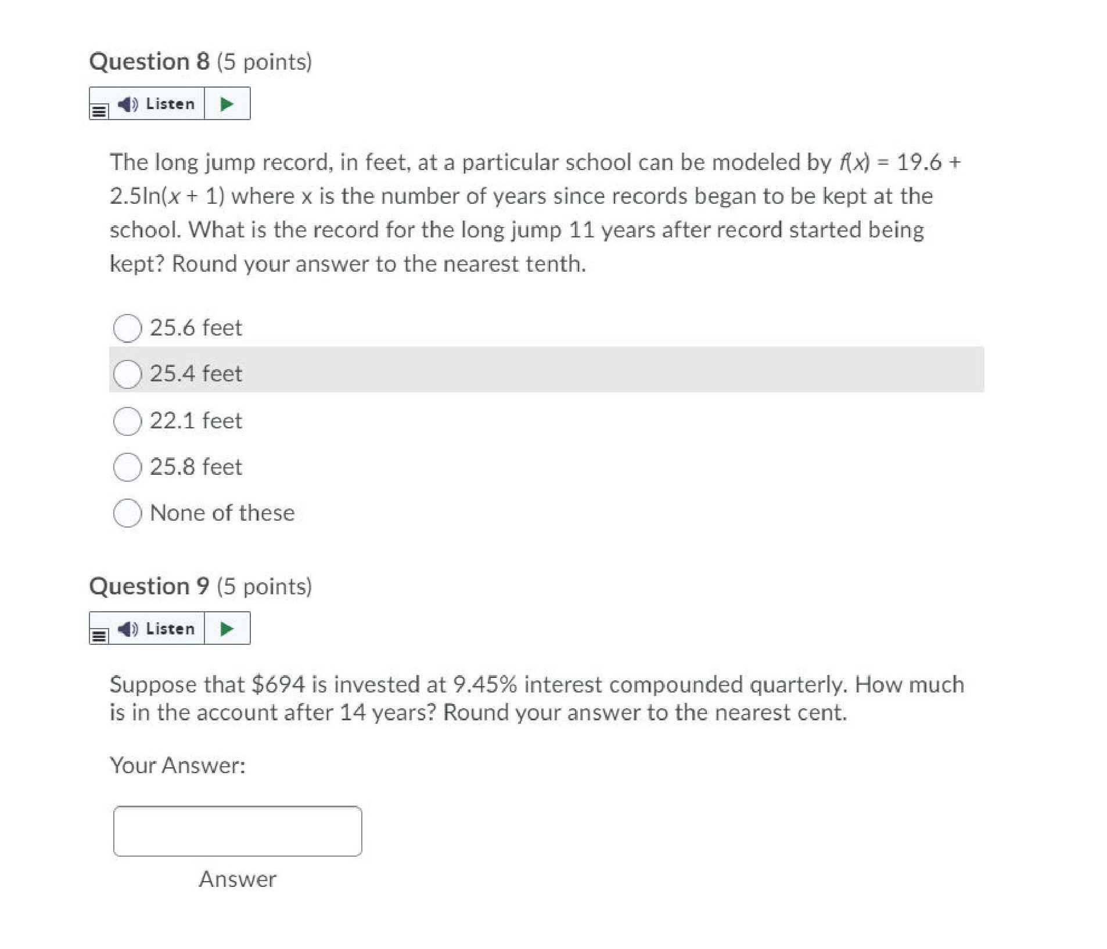Open the Question 9 reader menu icon
This screenshot has height=949, width=1107.
point(99,636)
